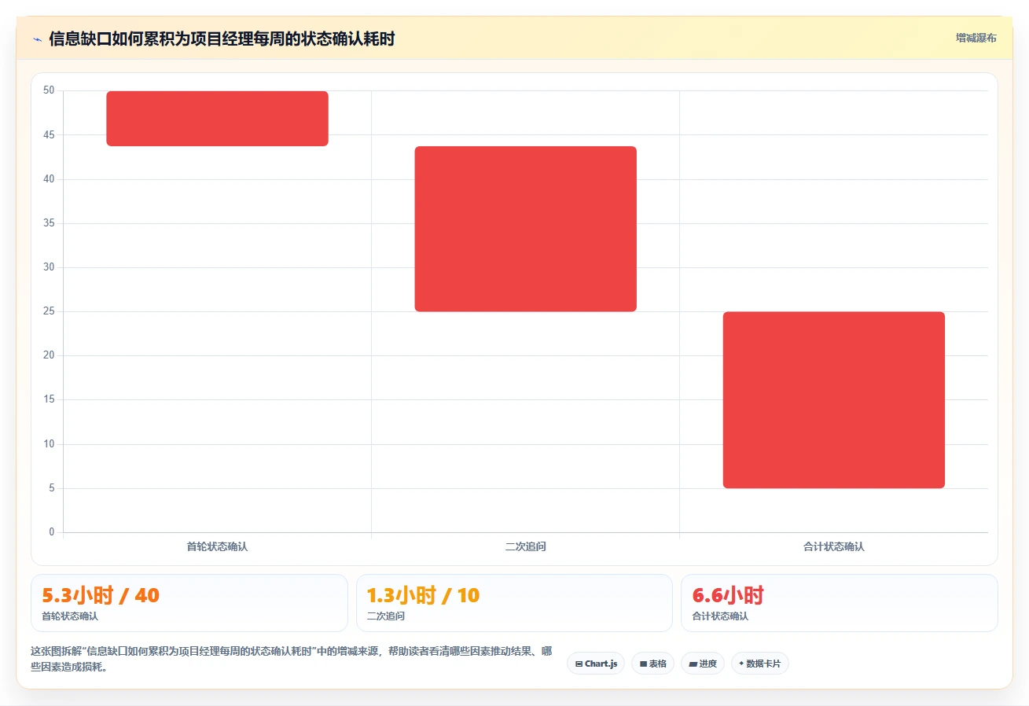Viewport: 1029px width, 706px height.
Task: Click the 6.6小时 data card
Action: (840, 603)
